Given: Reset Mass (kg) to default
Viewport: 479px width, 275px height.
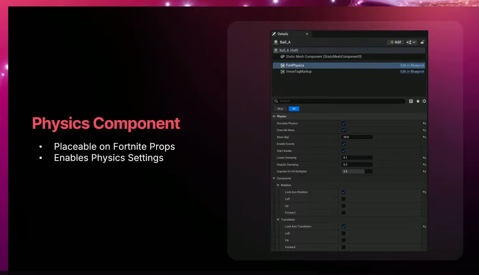Looking at the screenshot, I should tap(424, 137).
